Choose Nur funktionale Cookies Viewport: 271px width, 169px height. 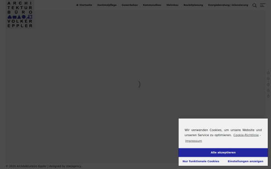click(x=201, y=161)
